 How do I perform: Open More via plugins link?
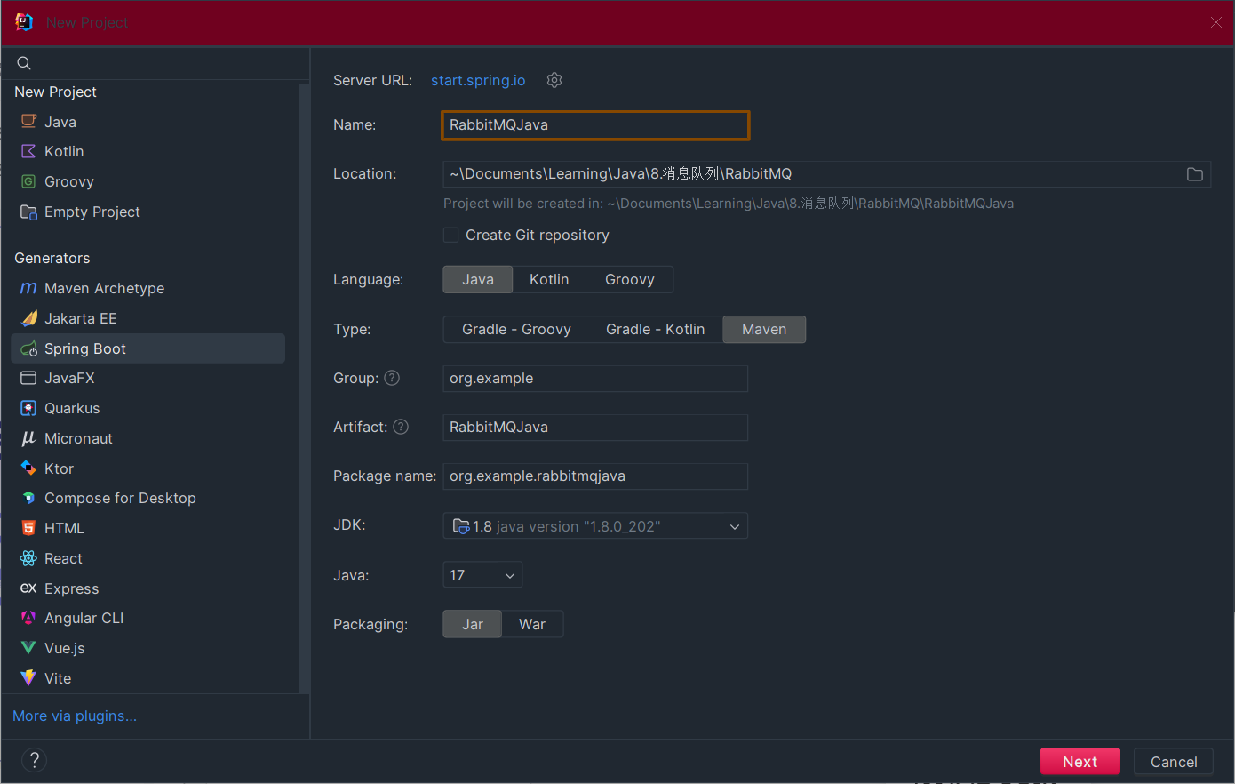point(75,716)
